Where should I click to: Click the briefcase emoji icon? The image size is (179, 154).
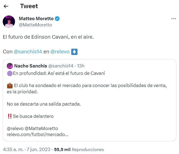pyautogui.click(x=10, y=85)
